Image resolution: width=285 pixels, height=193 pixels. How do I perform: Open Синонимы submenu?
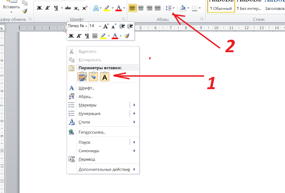tap(103, 151)
